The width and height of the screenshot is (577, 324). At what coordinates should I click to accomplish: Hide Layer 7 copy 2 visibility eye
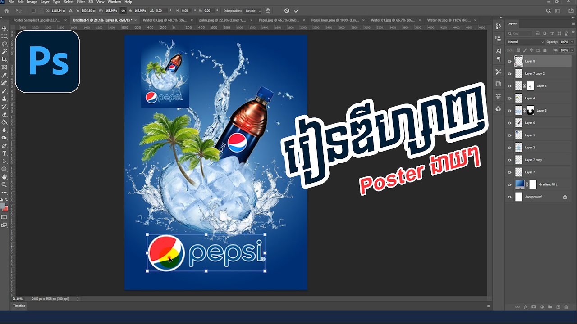pos(510,73)
